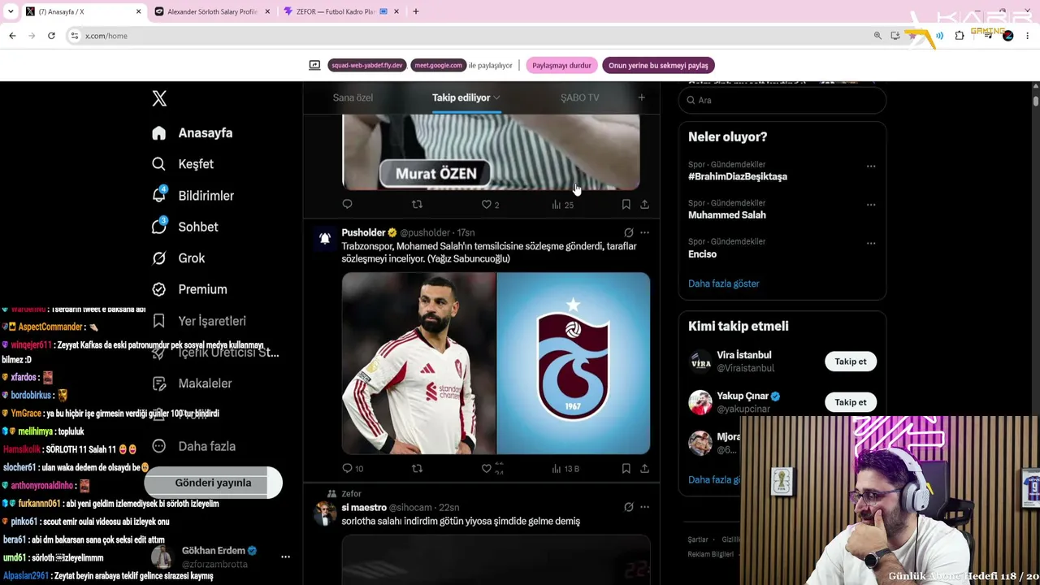Viewport: 1040px width, 585px height.
Task: Open Bildirimler notifications
Action: pos(193,196)
